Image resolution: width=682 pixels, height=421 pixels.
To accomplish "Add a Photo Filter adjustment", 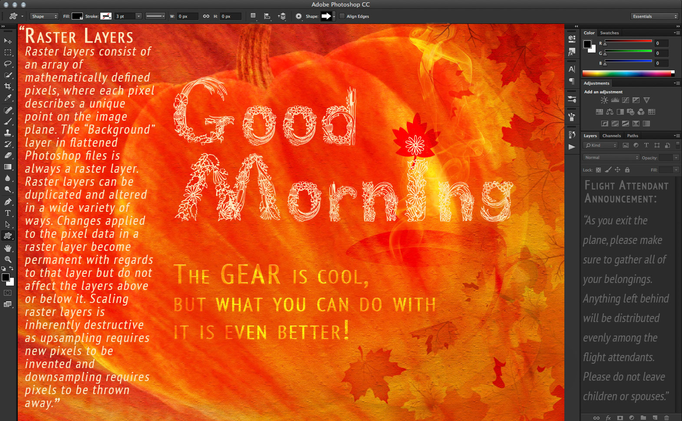I will click(x=631, y=112).
